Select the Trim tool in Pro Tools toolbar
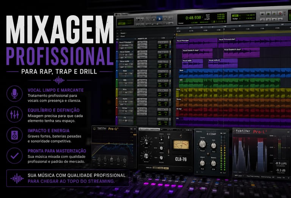291x198 pixels. [x=154, y=19]
